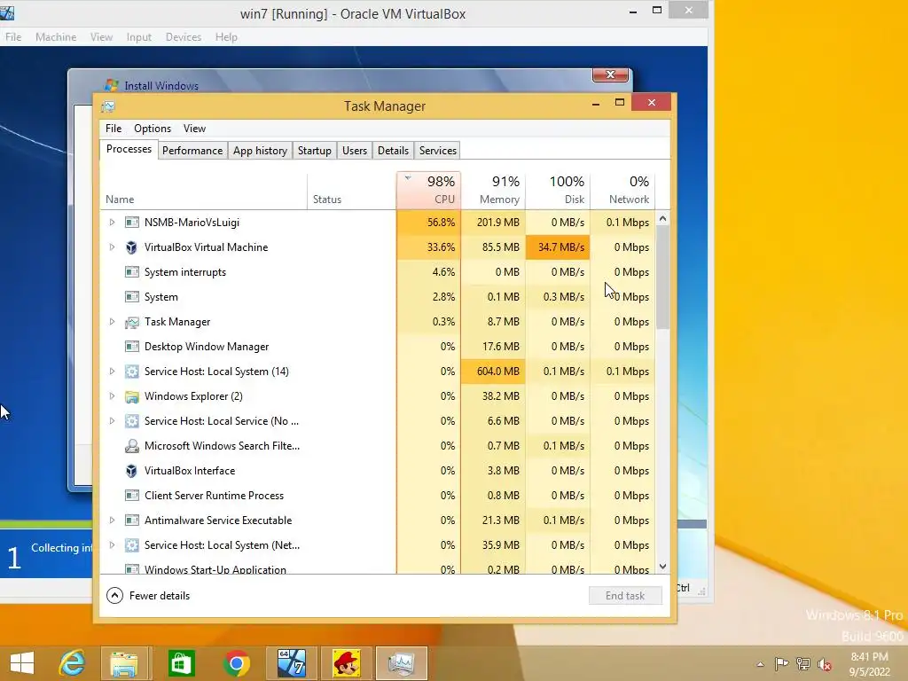This screenshot has height=681, width=908.
Task: Click the process list scroll down arrow
Action: (663, 567)
